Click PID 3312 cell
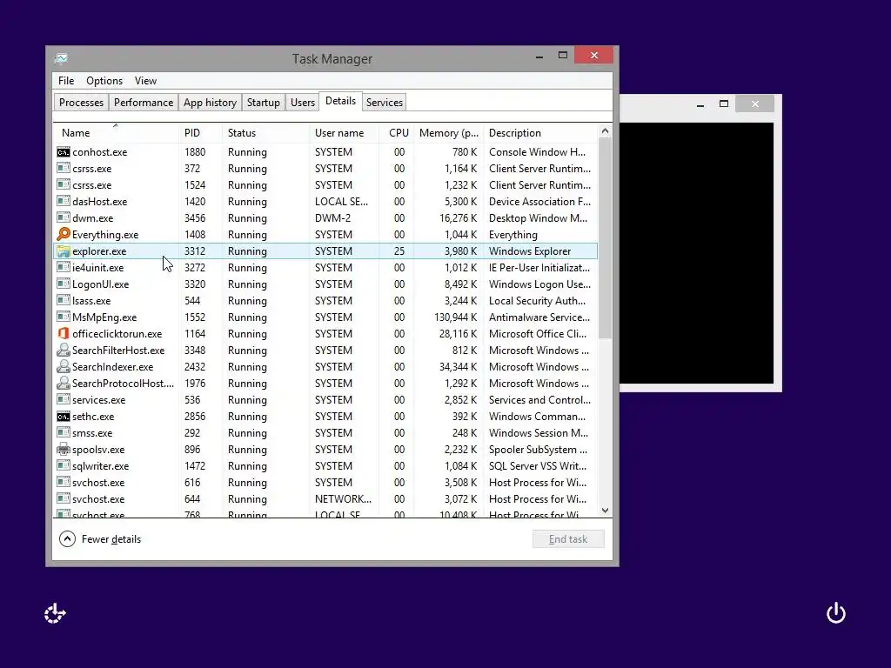 195,251
